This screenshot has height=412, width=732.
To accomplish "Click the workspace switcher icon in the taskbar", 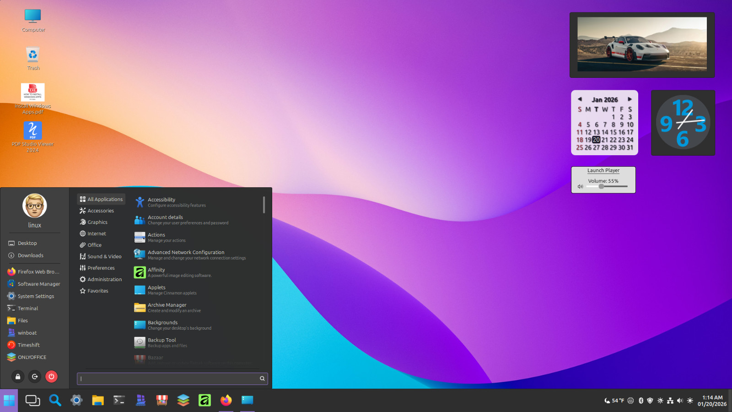I will (32, 401).
